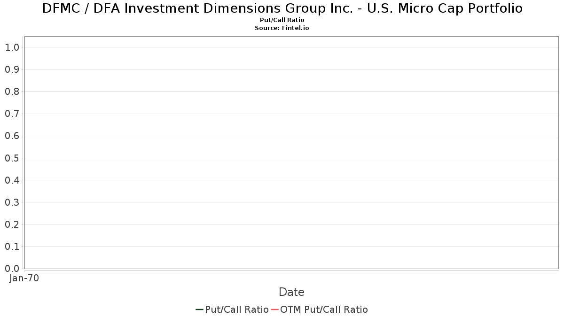Click the 0.5 y-axis label
The width and height of the screenshot is (564, 317).
pos(12,158)
